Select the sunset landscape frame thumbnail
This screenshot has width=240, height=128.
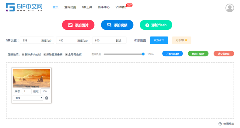click(31, 78)
